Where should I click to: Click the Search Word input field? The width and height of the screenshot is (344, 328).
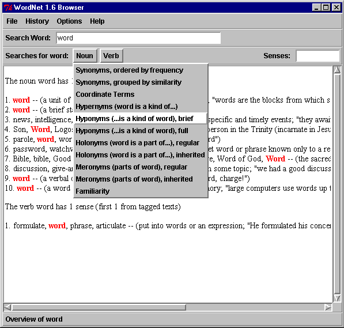[x=138, y=38]
